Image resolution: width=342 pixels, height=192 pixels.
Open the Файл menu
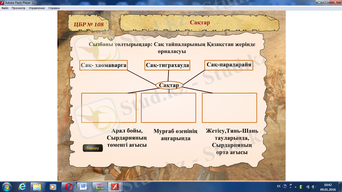click(5, 8)
